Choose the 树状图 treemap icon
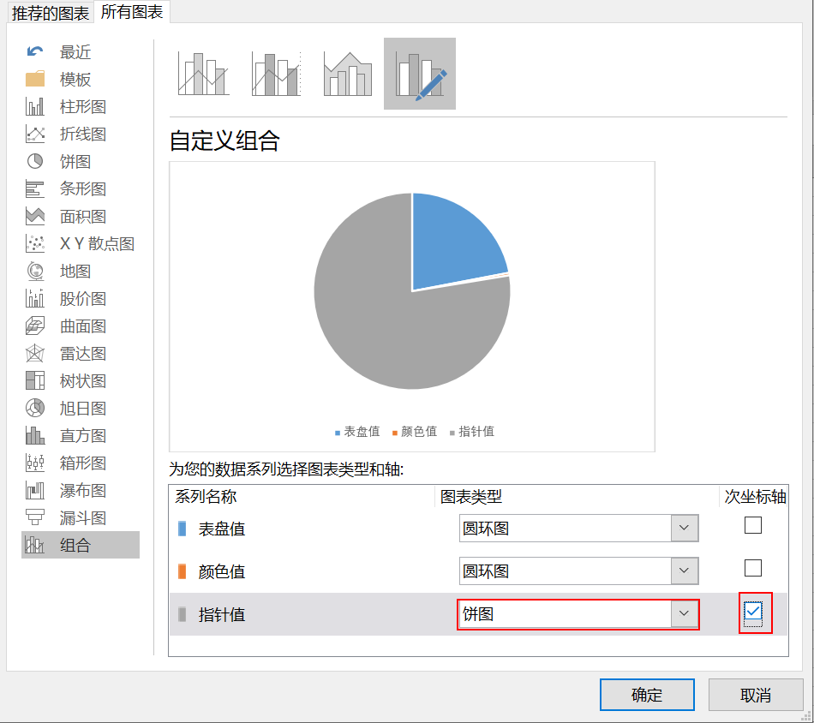The height and width of the screenshot is (723, 814). coord(35,380)
